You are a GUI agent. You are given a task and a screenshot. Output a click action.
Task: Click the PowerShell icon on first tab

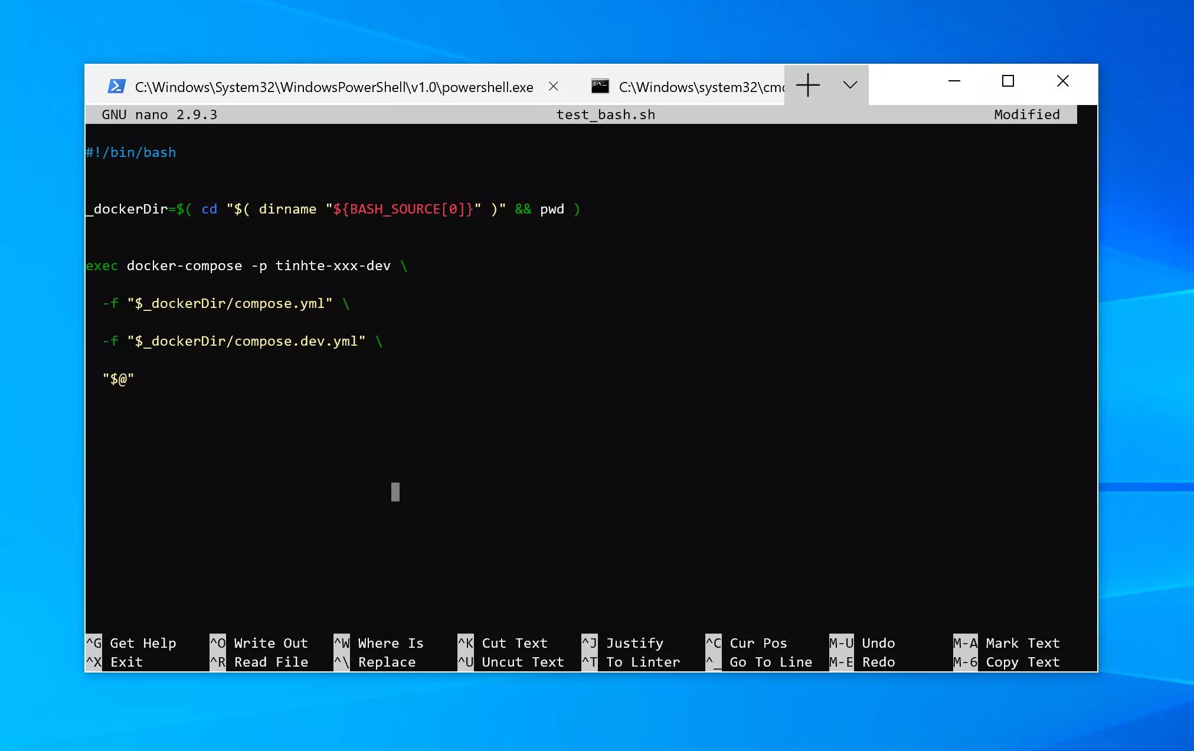point(116,87)
